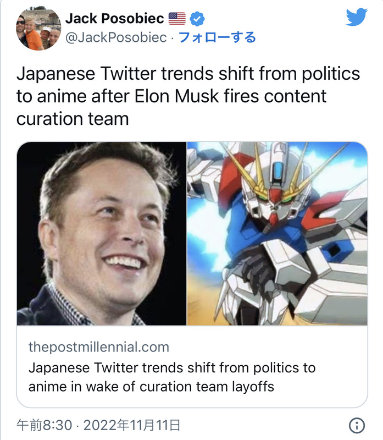The width and height of the screenshot is (383, 440).
Task: Click the Twitter bird logo
Action: pyautogui.click(x=356, y=17)
